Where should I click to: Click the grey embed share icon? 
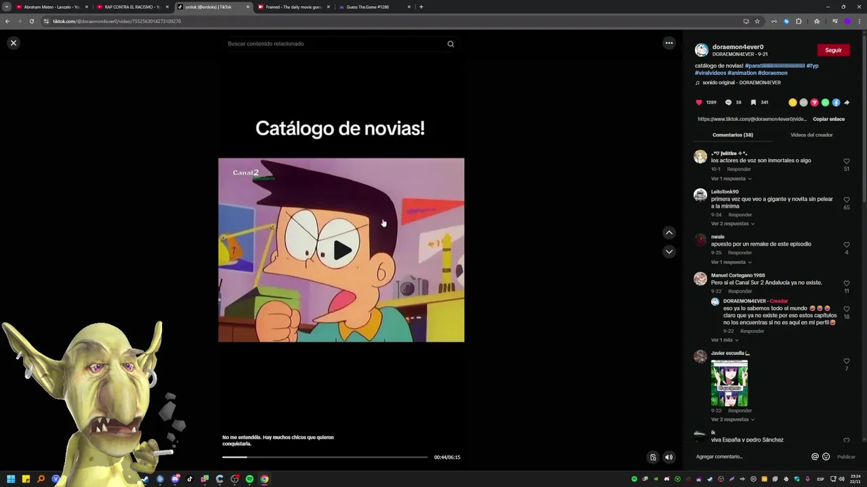[803, 103]
